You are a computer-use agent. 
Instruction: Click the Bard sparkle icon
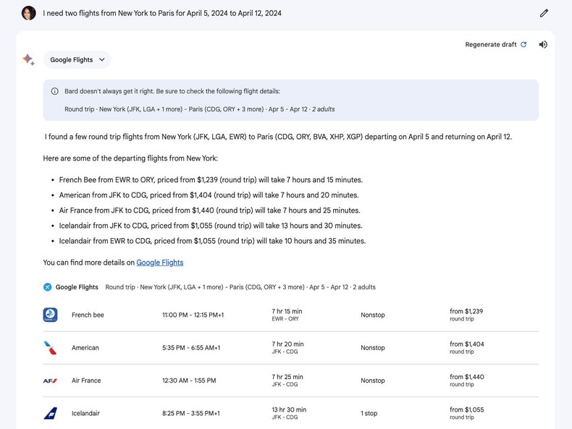pos(28,59)
